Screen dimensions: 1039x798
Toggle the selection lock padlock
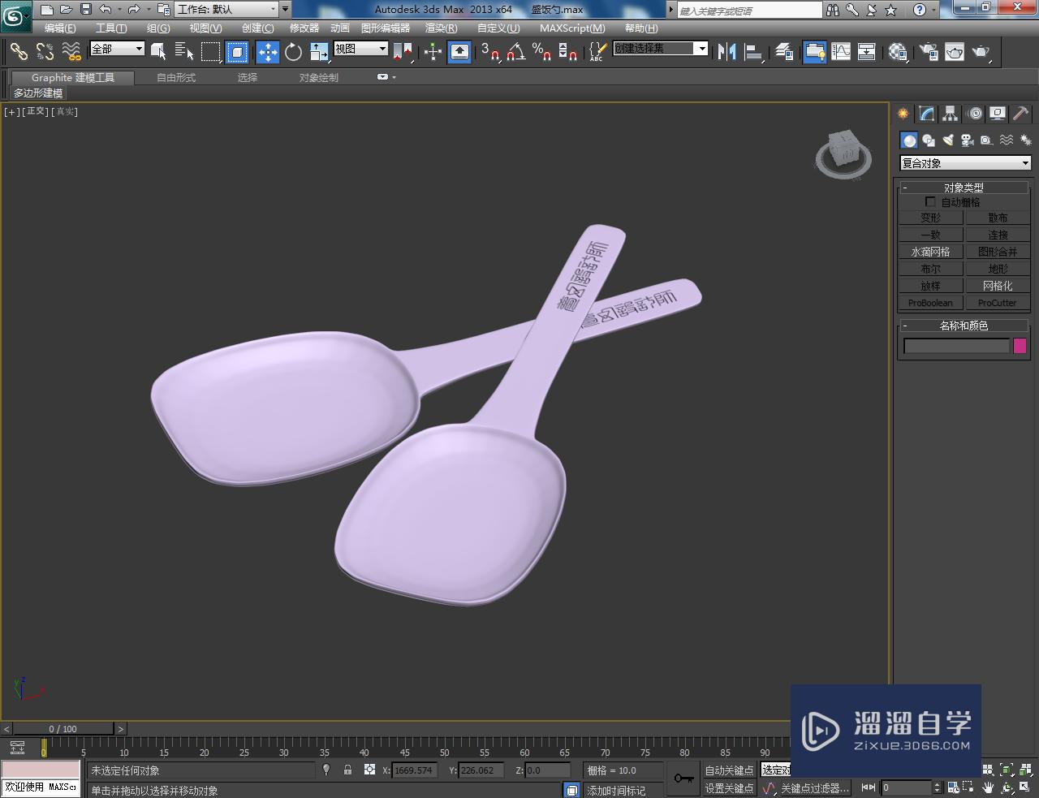coord(347,770)
